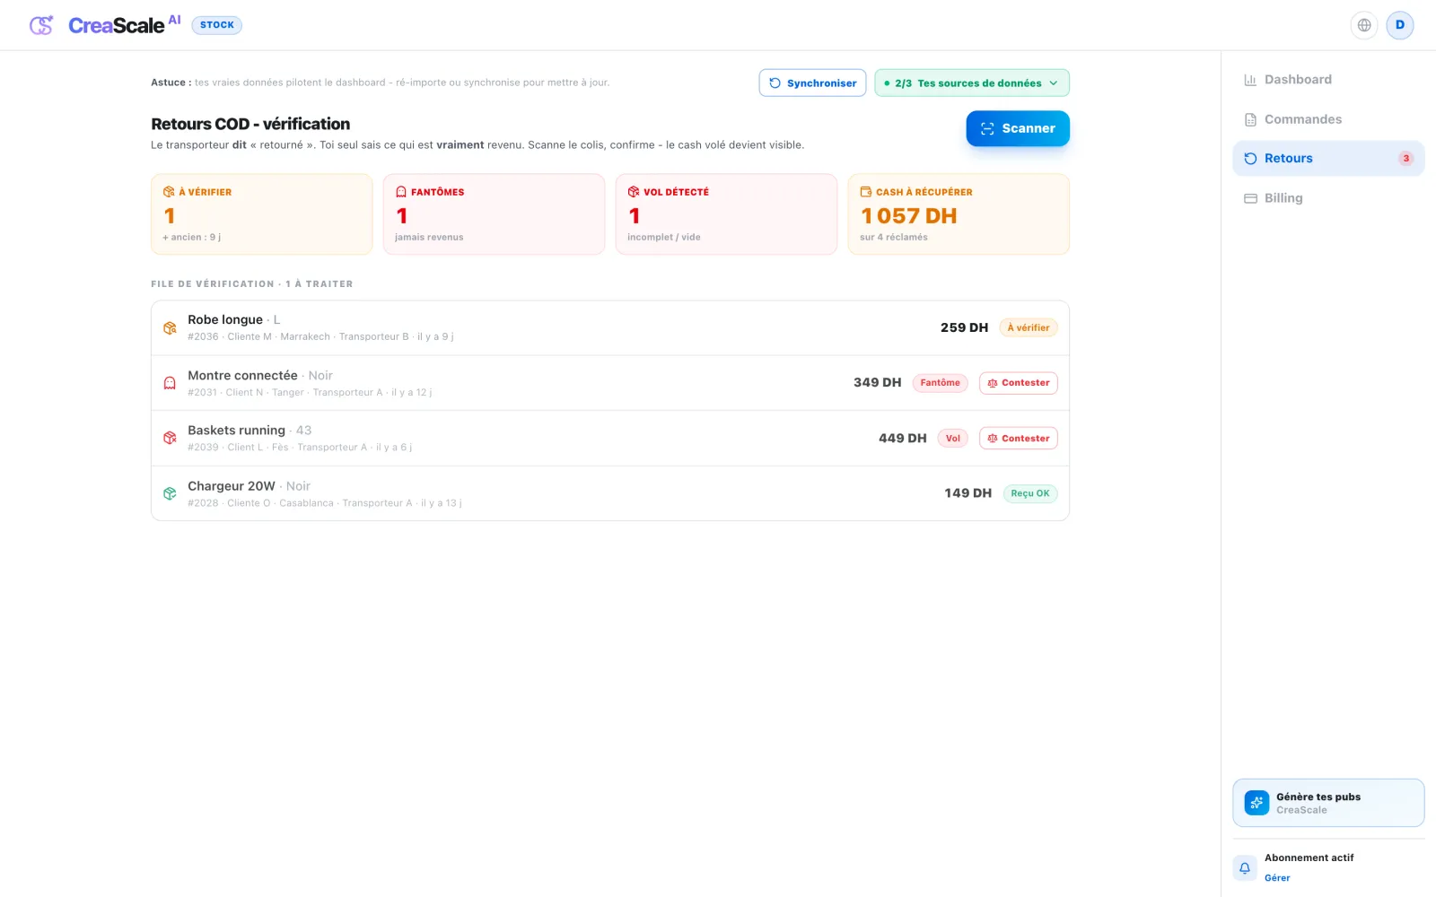Click the wallet icon in Cash à récupérer card
The height and width of the screenshot is (897, 1436).
pos(866,192)
